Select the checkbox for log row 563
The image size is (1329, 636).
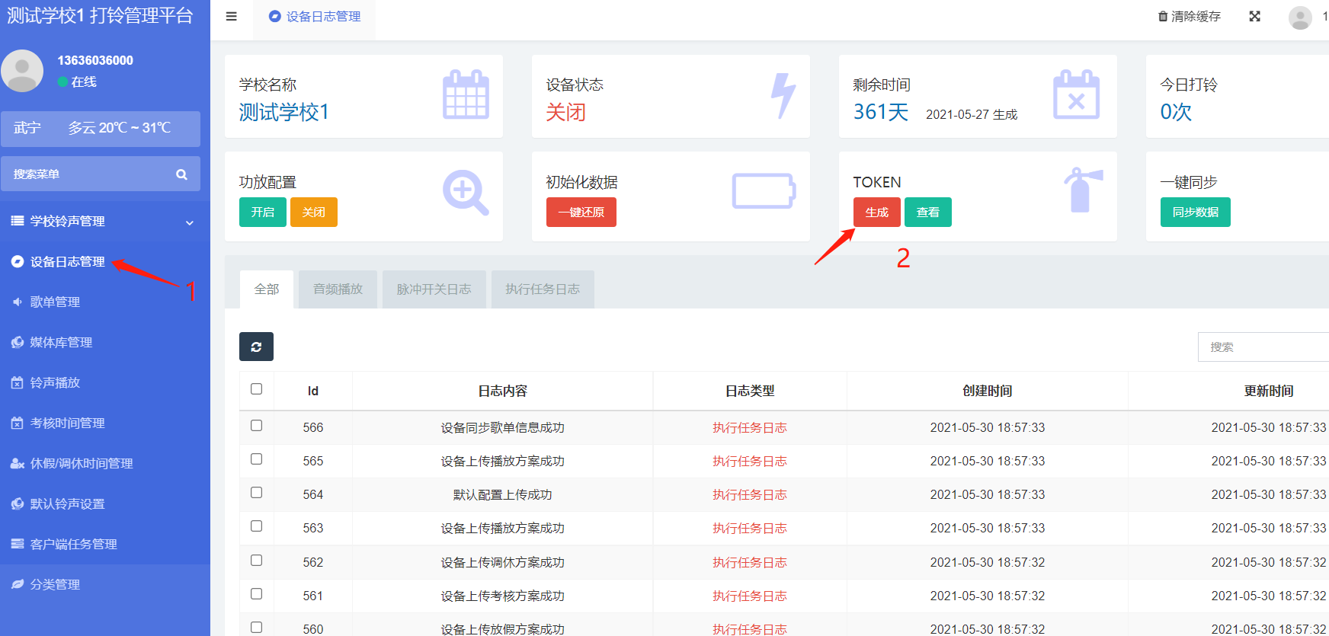click(x=257, y=526)
